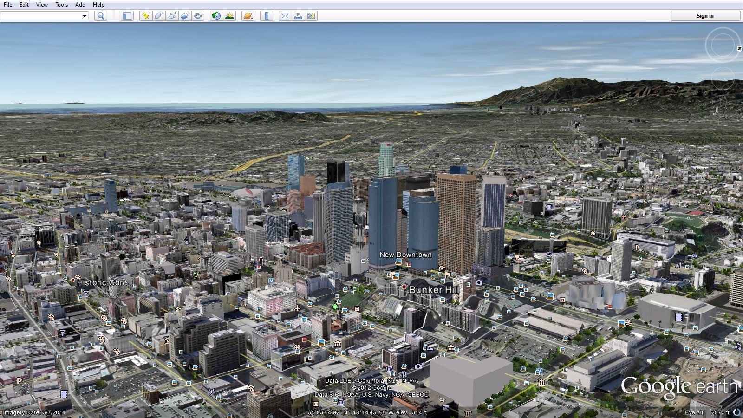Click the Email envelope icon
Viewport: 743px width, 418px height.
tap(285, 16)
